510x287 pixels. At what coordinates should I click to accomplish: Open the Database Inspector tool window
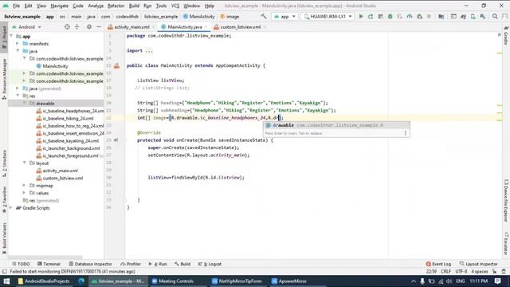click(90, 264)
